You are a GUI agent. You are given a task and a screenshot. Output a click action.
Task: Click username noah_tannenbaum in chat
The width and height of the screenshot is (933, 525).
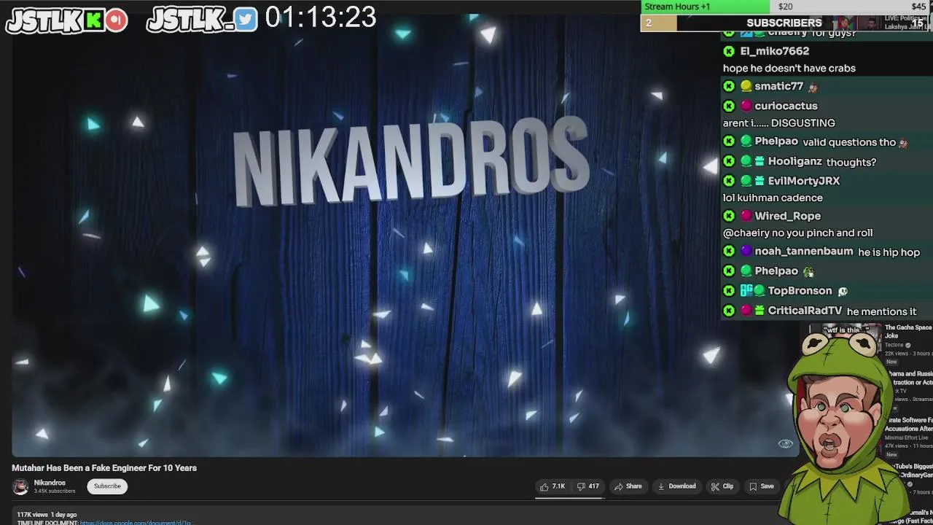point(803,251)
